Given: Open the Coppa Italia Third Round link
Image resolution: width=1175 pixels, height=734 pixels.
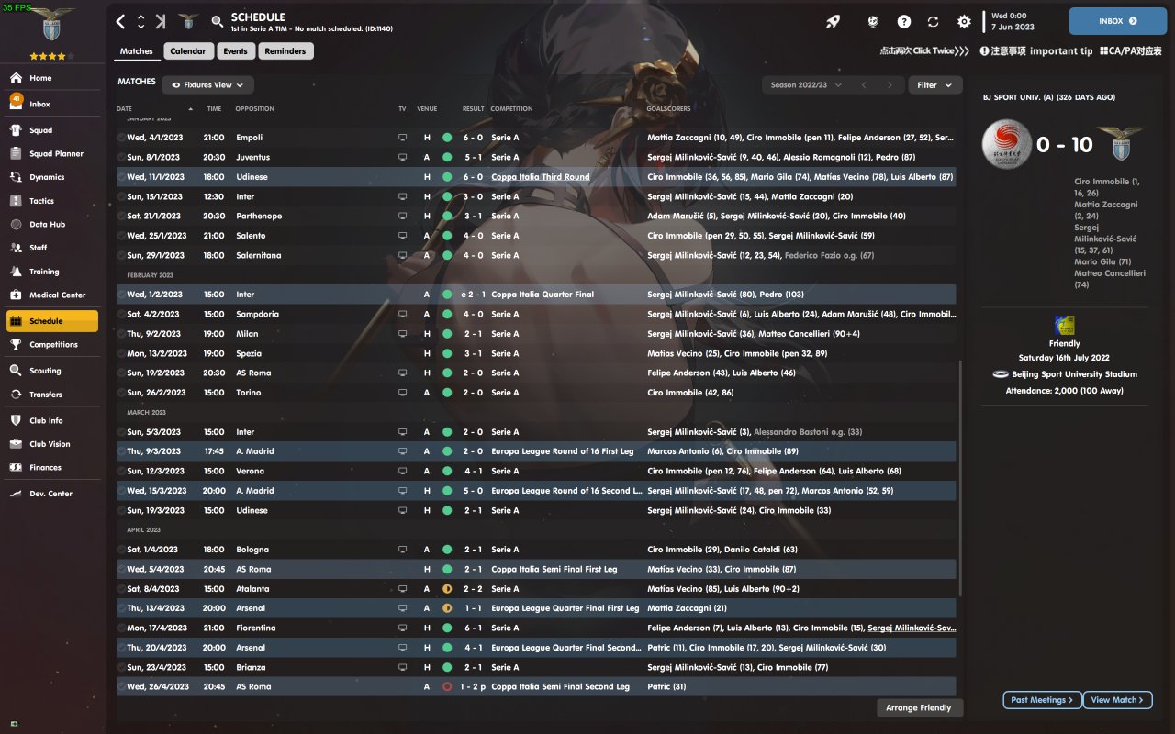Looking at the screenshot, I should pos(541,177).
